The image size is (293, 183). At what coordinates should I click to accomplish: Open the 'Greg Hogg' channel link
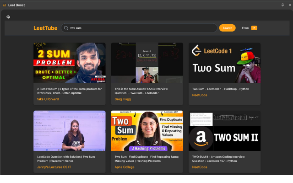[123, 99]
